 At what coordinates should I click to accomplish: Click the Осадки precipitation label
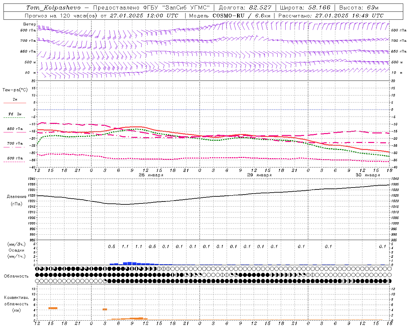[17, 250]
